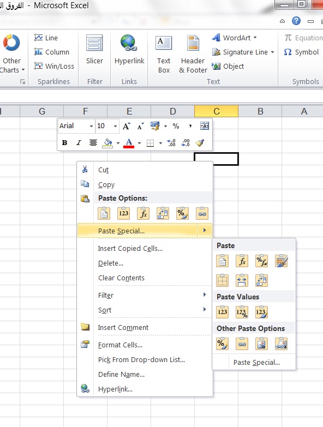Select Linked Picture paste icon
Viewport: 323px width, 427px height.
[x=281, y=344]
